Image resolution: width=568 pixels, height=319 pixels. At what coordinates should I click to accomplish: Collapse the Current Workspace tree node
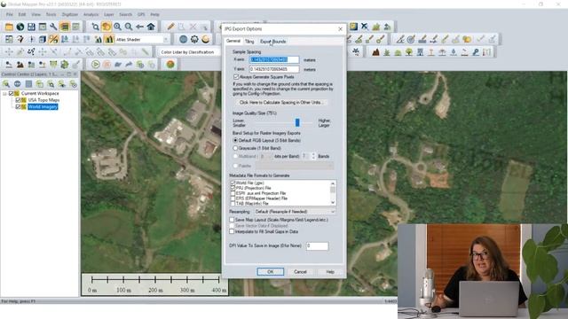(x=4, y=94)
